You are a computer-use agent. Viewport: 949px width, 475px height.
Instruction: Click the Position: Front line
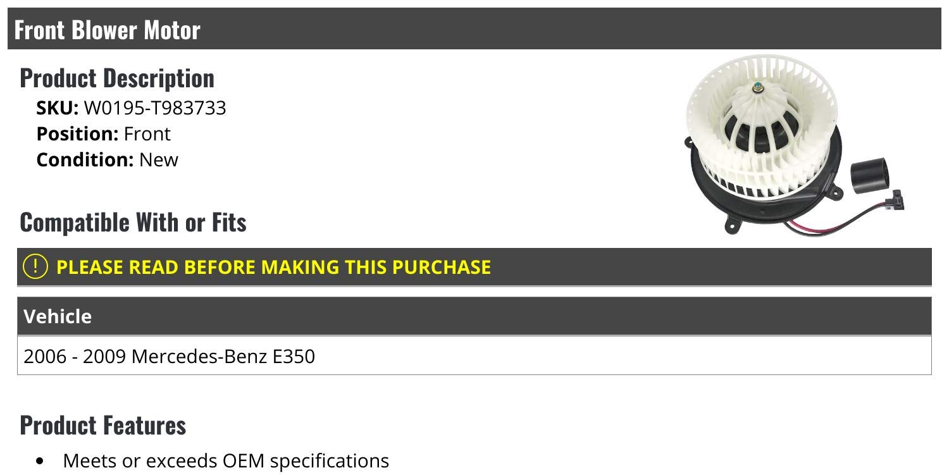(x=104, y=134)
